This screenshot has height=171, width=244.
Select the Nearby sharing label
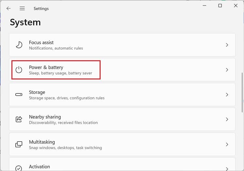coord(45,117)
